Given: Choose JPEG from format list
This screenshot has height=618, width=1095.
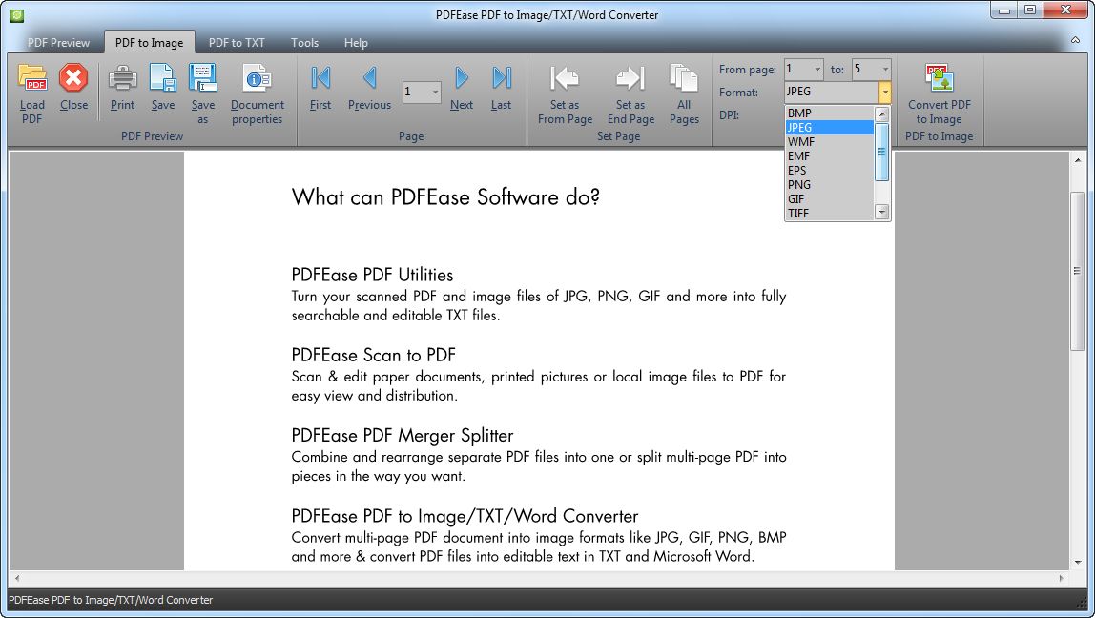Looking at the screenshot, I should coord(830,127).
